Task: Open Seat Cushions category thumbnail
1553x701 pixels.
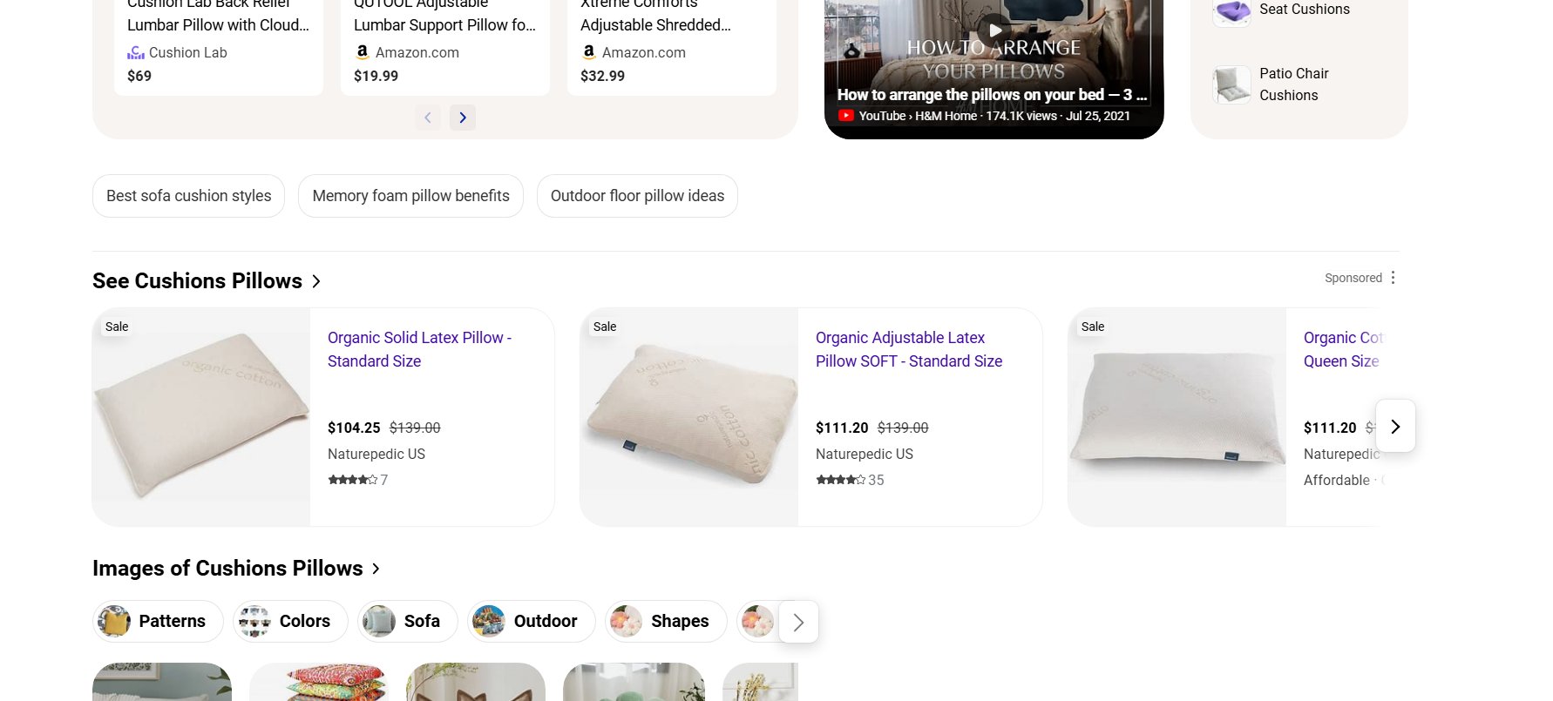Action: 1232,11
